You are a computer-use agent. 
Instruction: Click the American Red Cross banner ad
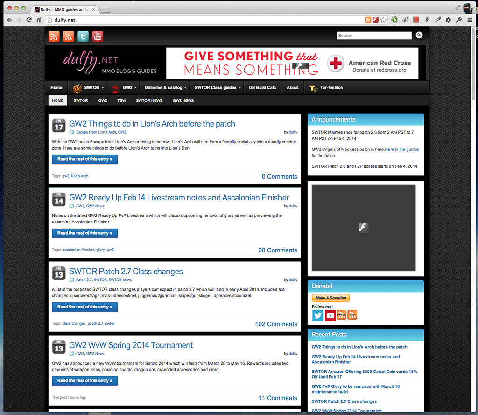pos(292,63)
